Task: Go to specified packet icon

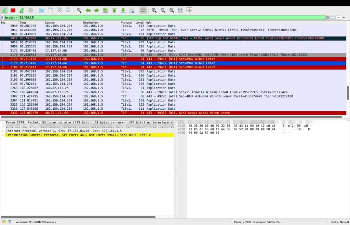Action: click(106, 10)
